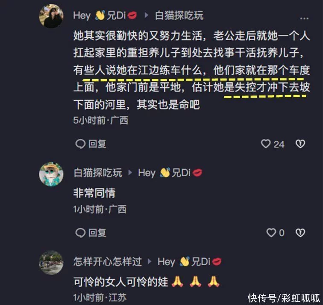Click the speech bubble icon under first comment
The height and width of the screenshot is (305, 323).
[x=80, y=144]
